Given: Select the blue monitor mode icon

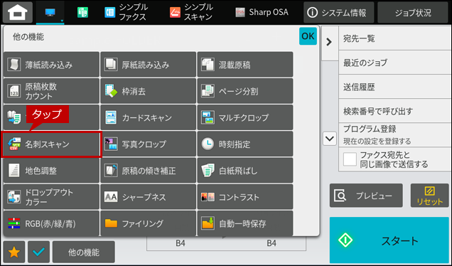Looking at the screenshot, I should click(x=50, y=12).
